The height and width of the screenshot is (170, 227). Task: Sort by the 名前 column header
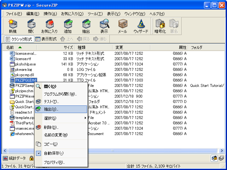[x=20, y=48]
